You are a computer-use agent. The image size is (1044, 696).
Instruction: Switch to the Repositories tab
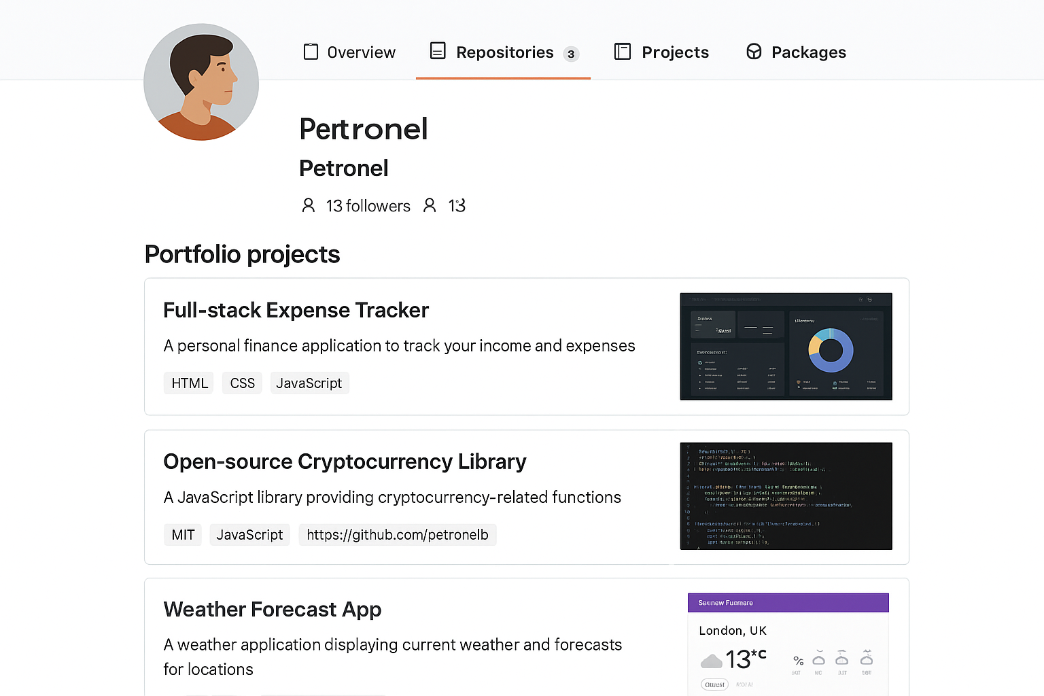504,52
